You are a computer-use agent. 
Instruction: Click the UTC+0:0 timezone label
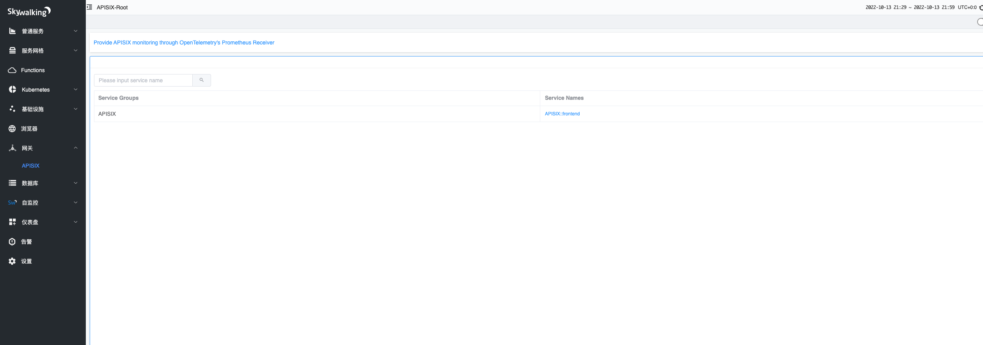[967, 7]
